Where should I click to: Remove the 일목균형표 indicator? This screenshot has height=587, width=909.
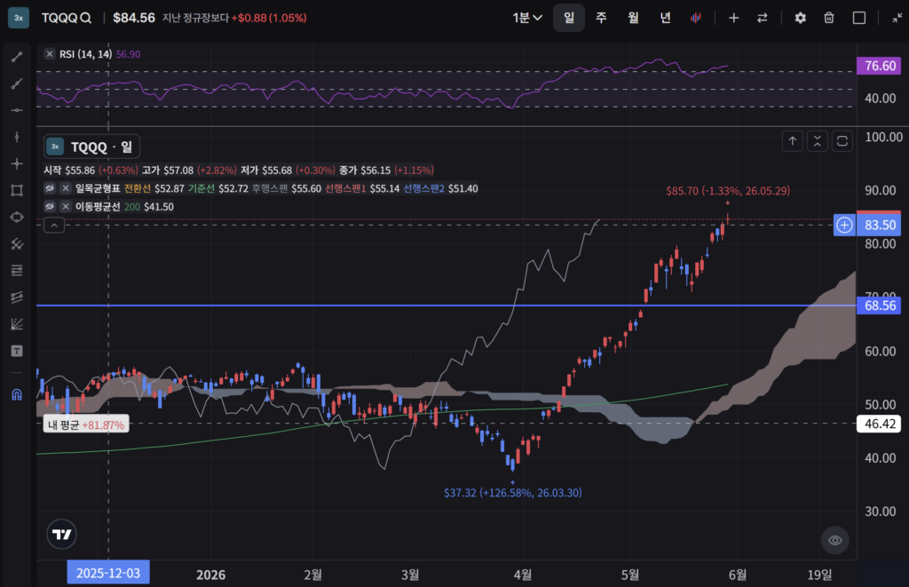[66, 188]
